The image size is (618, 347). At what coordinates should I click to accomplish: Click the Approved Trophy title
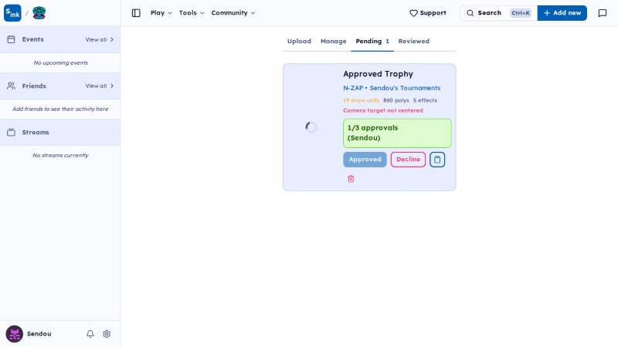378,74
